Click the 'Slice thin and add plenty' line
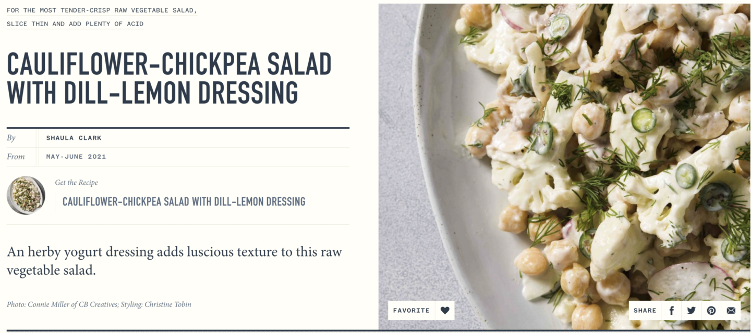This screenshot has height=333, width=751. (75, 24)
